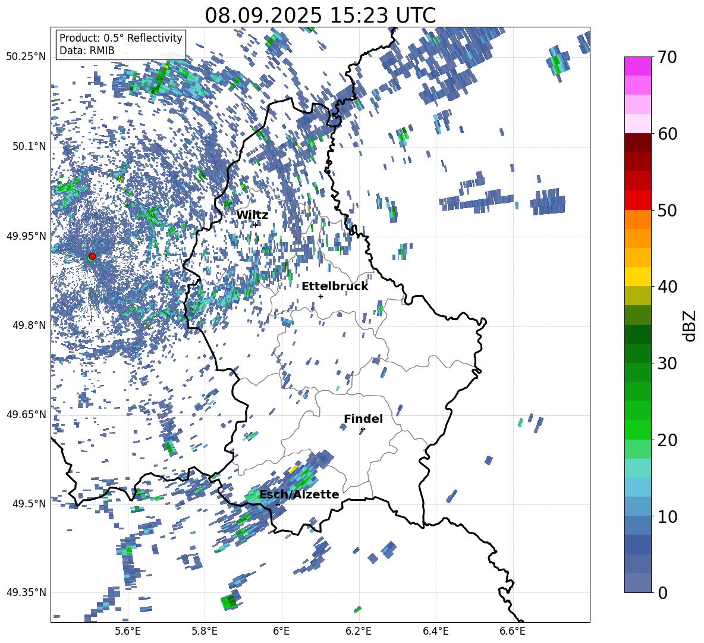Select the Findel station label

tap(363, 419)
